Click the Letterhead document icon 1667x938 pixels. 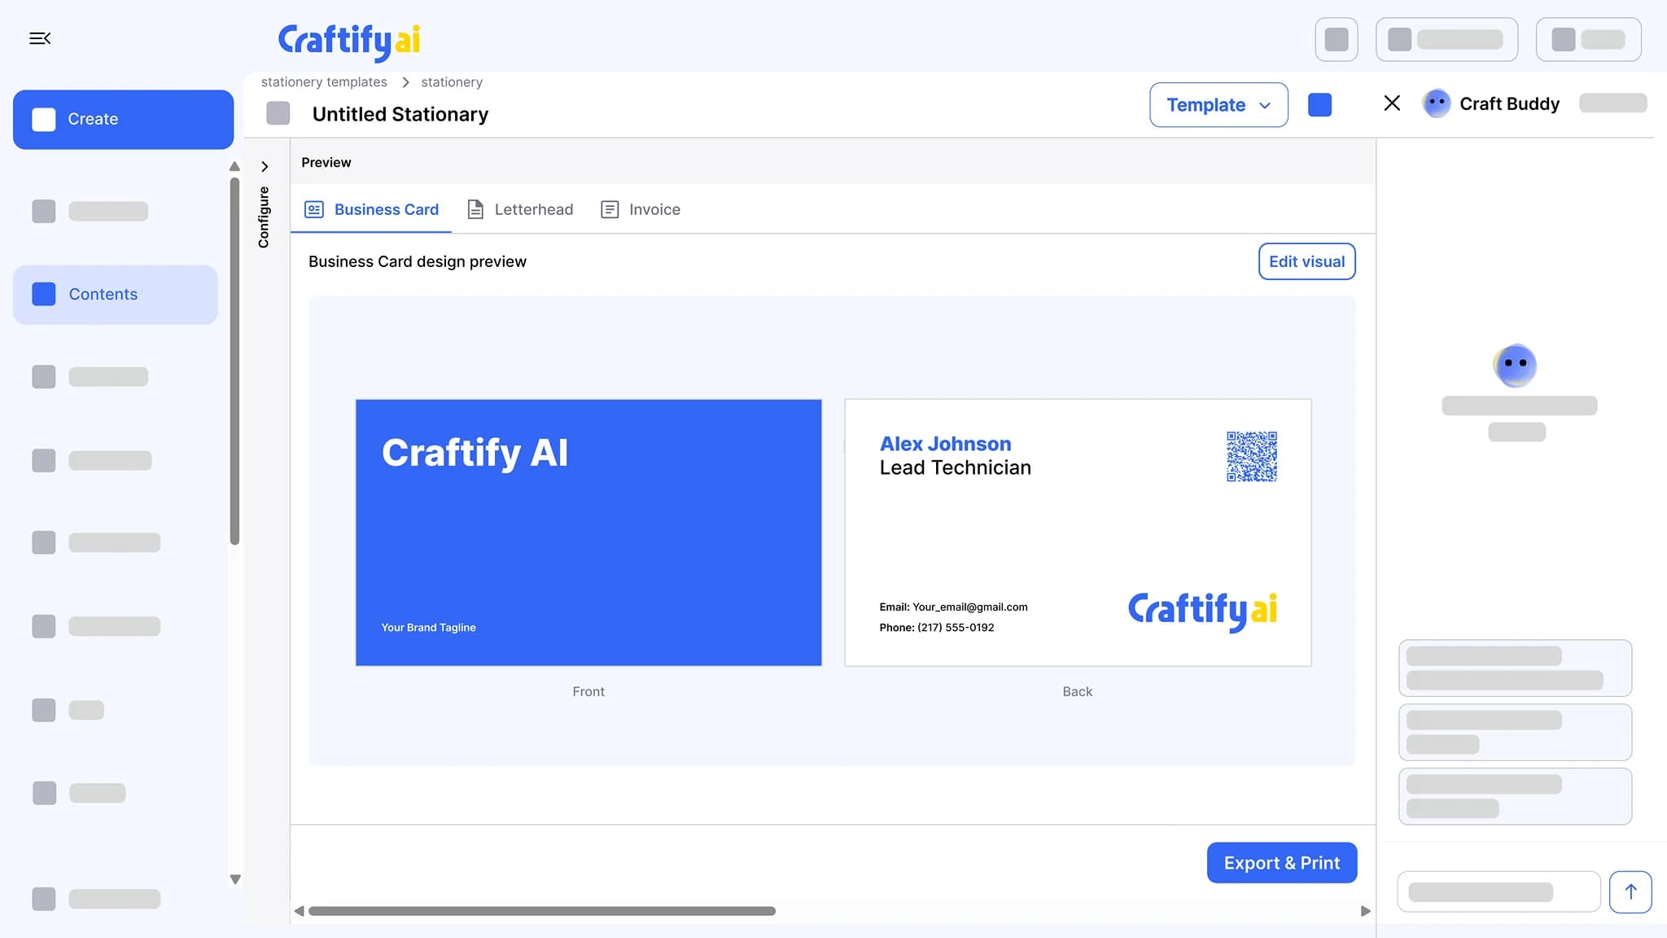[x=475, y=209]
